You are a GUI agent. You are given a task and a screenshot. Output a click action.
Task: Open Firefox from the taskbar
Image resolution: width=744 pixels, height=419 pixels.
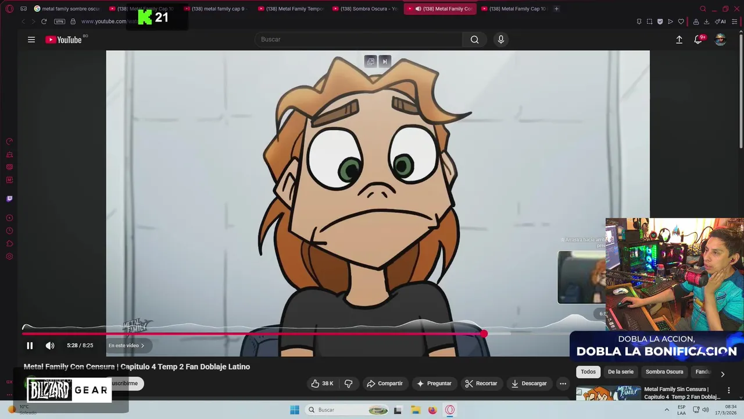tap(432, 410)
